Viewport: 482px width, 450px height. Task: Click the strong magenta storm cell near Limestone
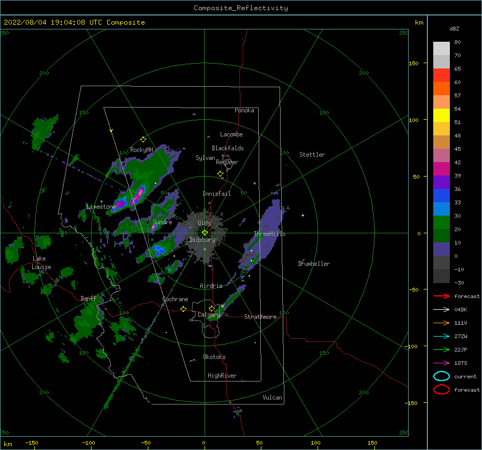121,204
